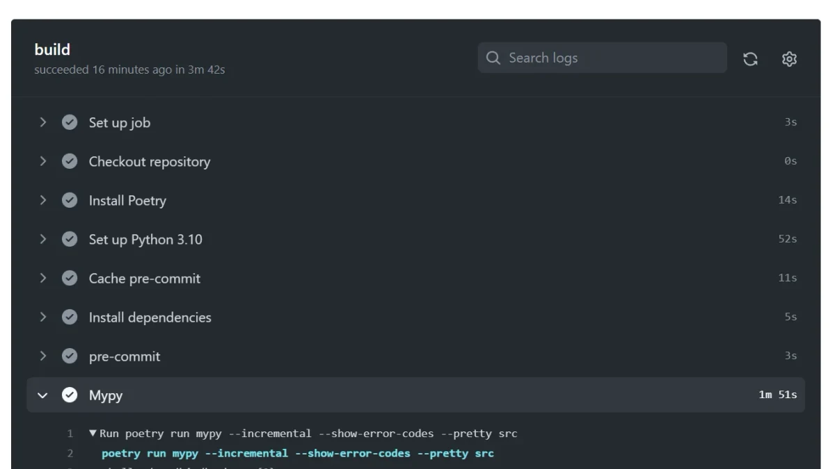
Task: Click the pre-commit step label
Action: click(x=125, y=356)
